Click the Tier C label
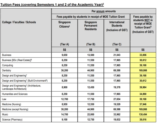The width and height of the screenshot is (157, 123). pos(117,44)
